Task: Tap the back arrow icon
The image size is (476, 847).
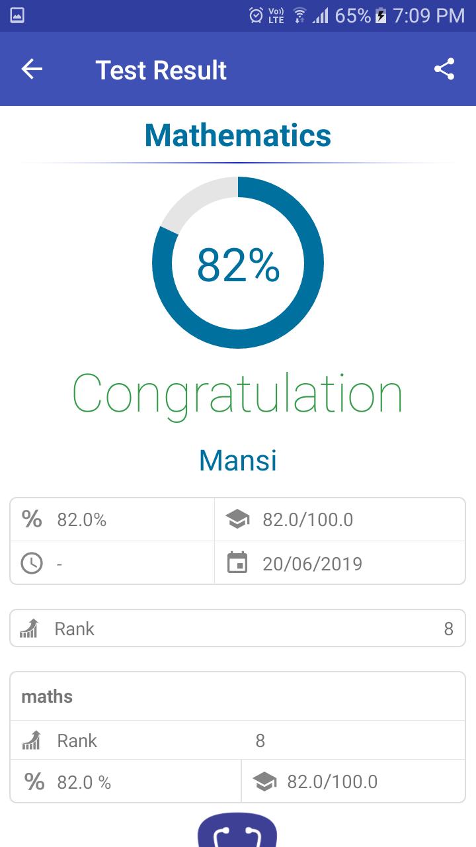Action: pyautogui.click(x=32, y=69)
